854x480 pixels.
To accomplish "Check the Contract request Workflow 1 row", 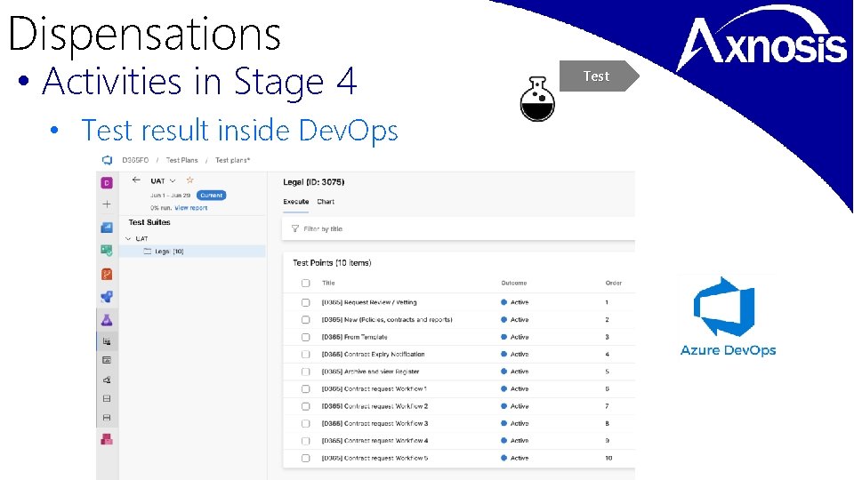I will (x=305, y=389).
